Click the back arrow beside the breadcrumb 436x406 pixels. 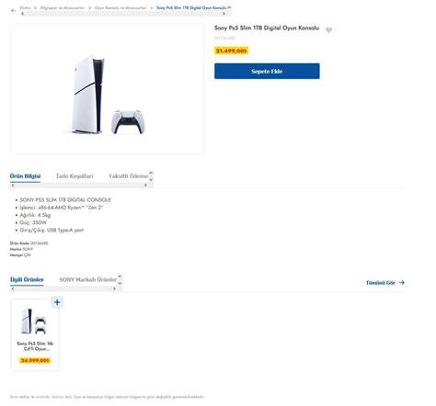pos(13,10)
